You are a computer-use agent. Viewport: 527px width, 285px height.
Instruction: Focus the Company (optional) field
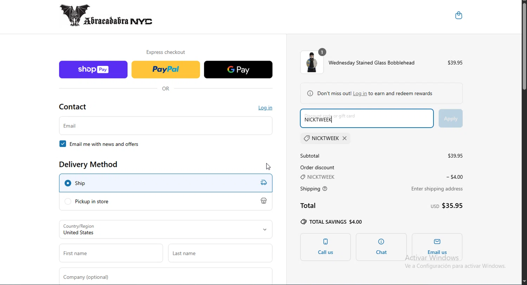tap(165, 277)
